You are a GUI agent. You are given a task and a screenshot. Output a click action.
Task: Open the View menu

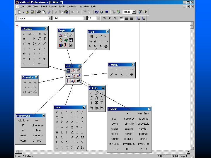coord(36,6)
